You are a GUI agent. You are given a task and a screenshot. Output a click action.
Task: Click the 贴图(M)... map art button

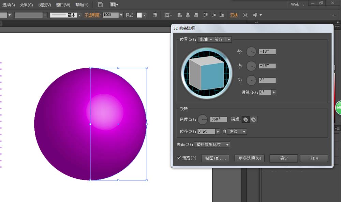pyautogui.click(x=215, y=158)
